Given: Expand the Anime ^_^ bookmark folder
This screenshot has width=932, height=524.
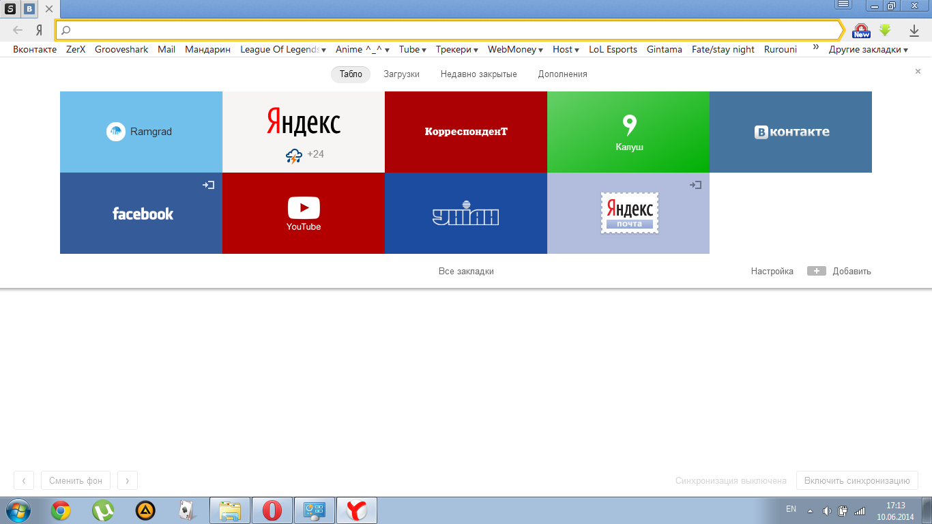Looking at the screenshot, I should tap(363, 49).
